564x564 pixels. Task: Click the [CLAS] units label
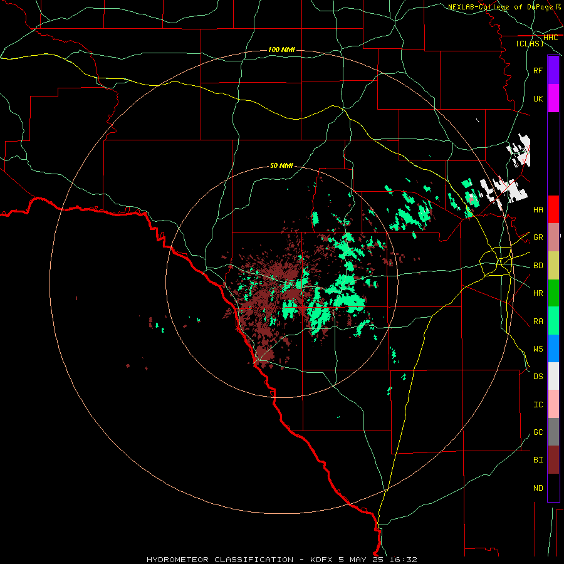click(x=530, y=43)
